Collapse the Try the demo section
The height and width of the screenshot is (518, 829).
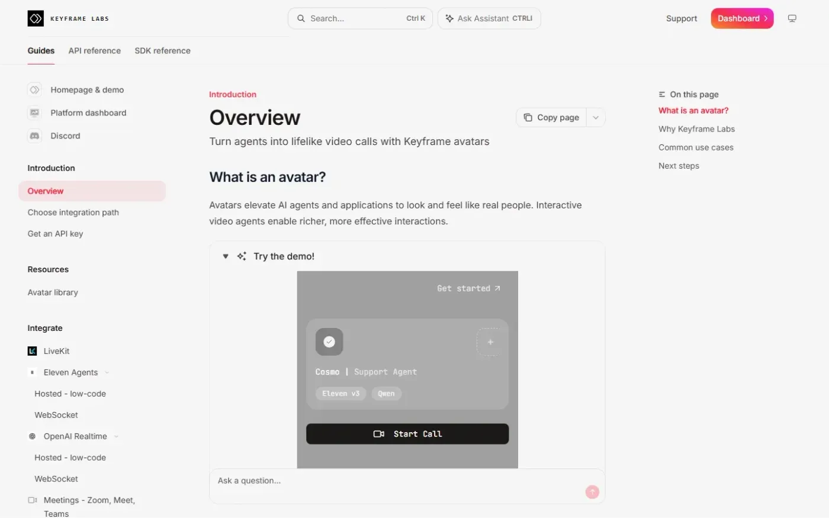226,256
